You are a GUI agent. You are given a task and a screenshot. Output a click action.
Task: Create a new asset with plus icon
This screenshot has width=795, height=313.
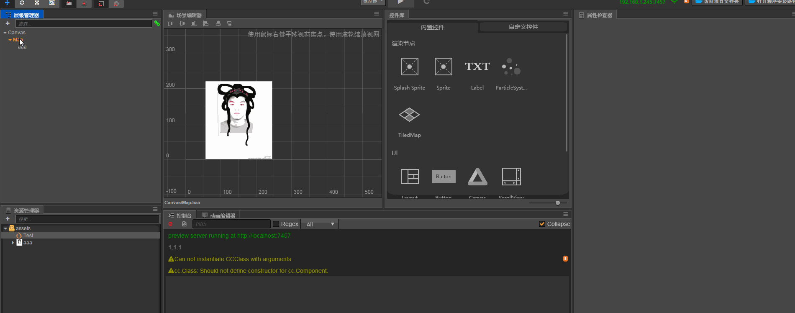point(8,219)
